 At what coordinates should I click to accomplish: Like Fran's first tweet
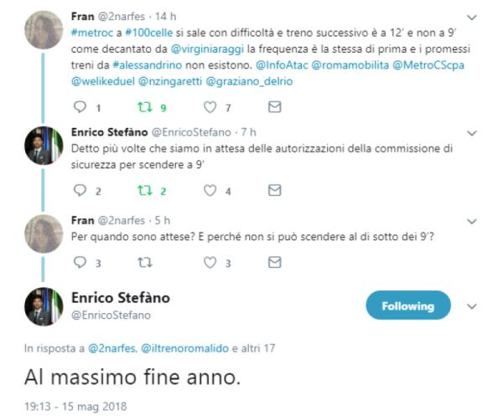click(210, 107)
